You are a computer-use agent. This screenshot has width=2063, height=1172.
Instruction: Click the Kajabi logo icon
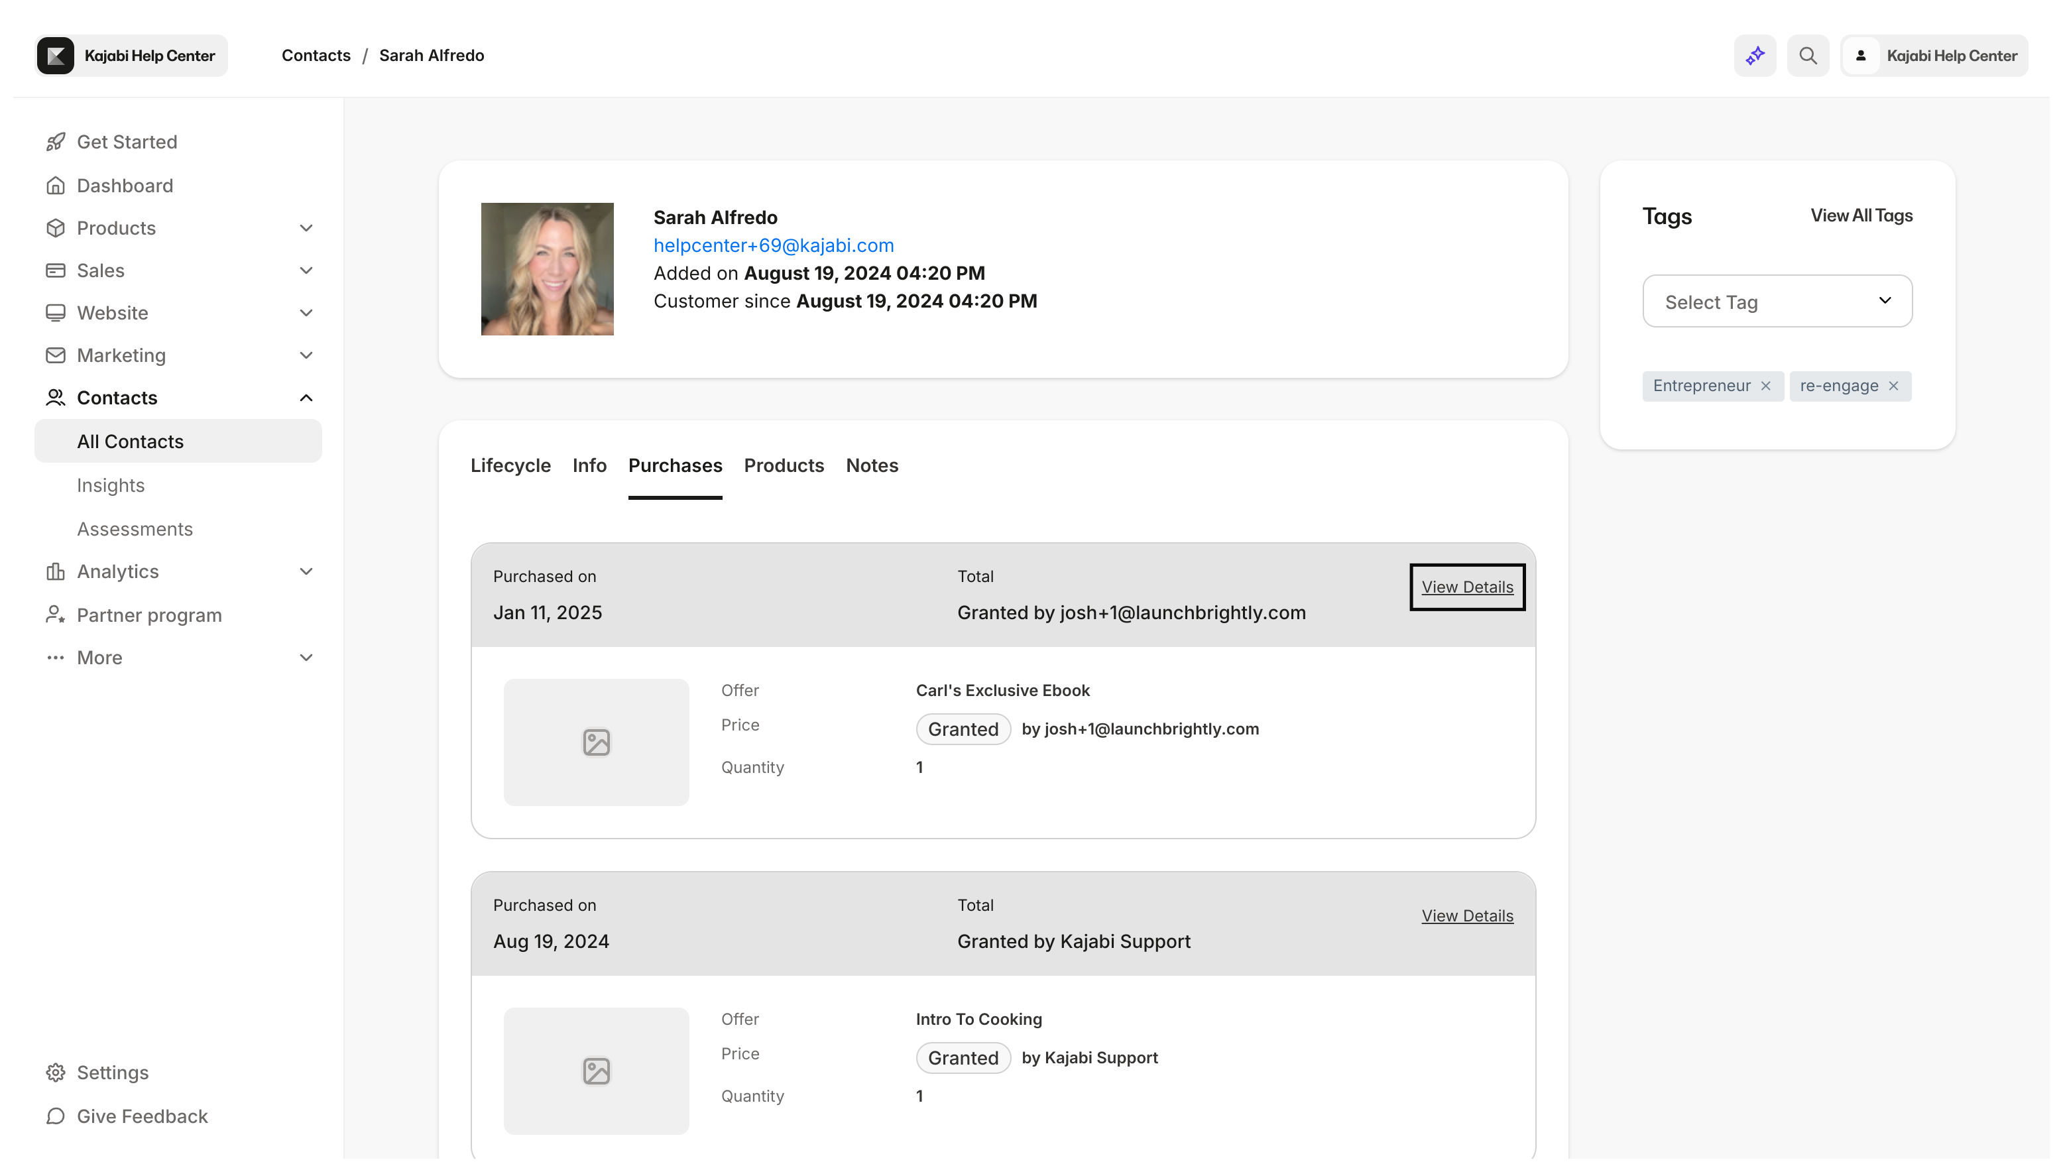coord(56,56)
